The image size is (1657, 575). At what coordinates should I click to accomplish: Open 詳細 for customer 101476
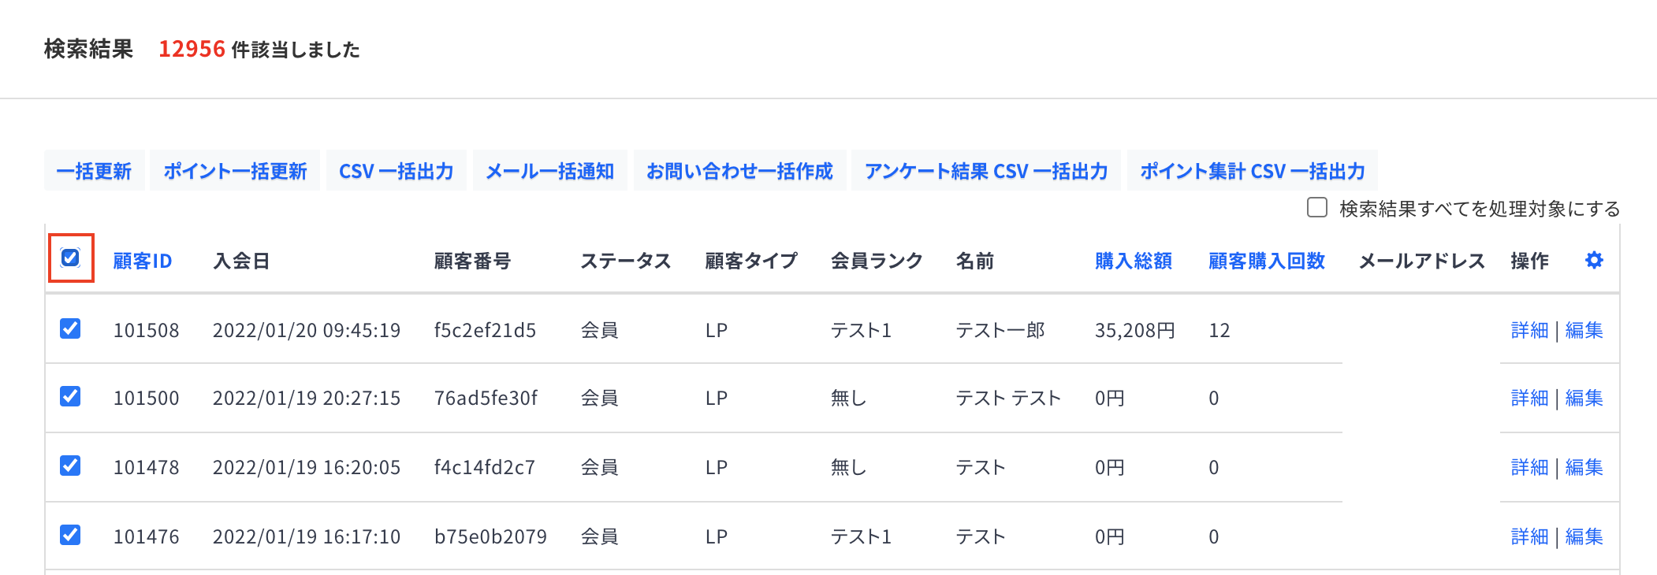tap(1530, 536)
